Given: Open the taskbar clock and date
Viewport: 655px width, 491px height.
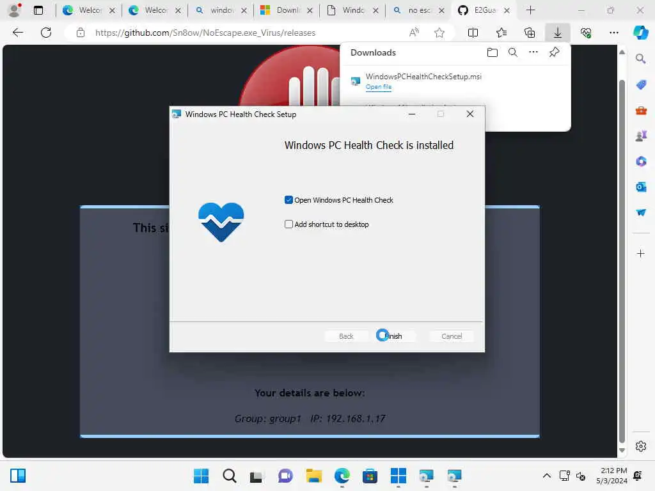Looking at the screenshot, I should point(612,476).
